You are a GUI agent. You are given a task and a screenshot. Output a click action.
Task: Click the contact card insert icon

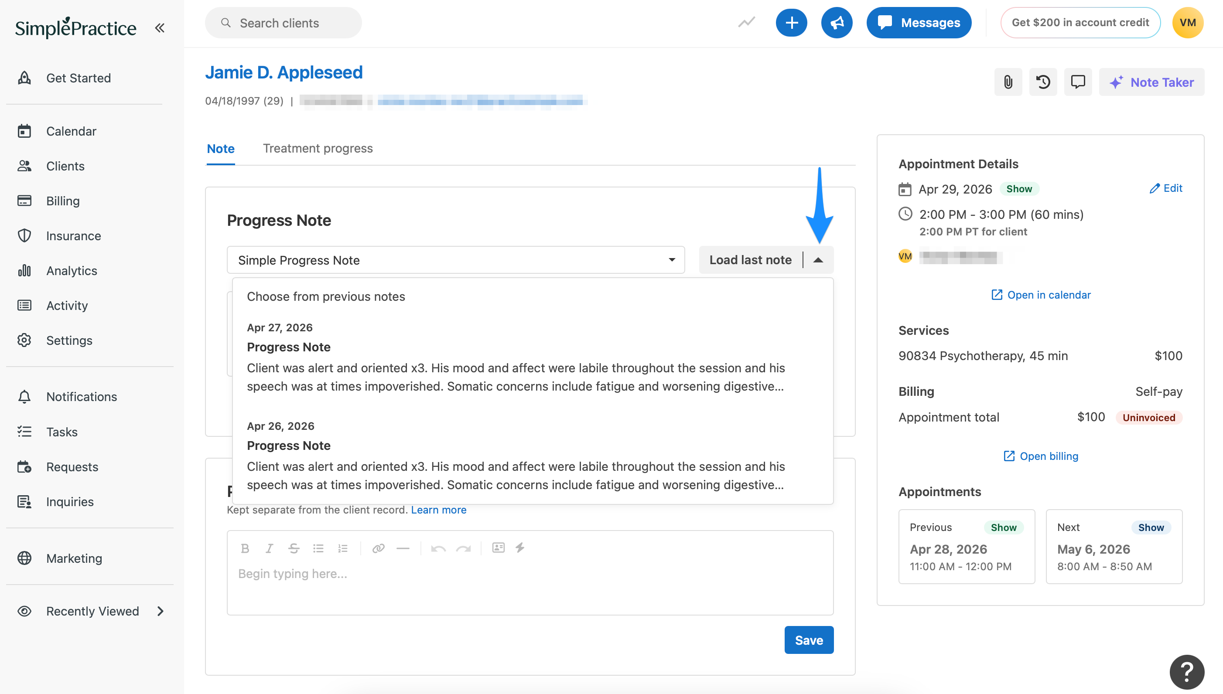tap(498, 547)
